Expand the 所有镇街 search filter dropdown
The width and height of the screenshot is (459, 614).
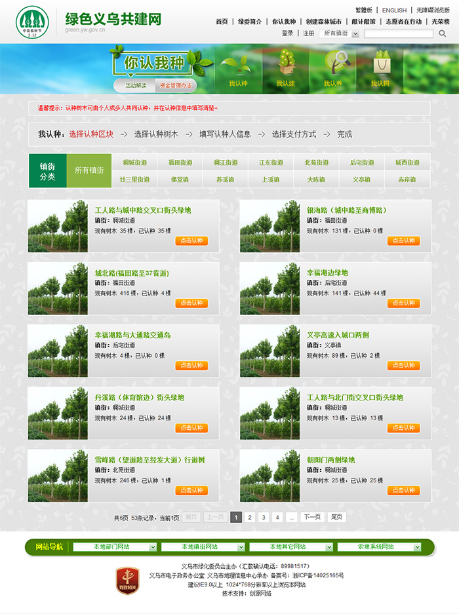[x=339, y=33]
